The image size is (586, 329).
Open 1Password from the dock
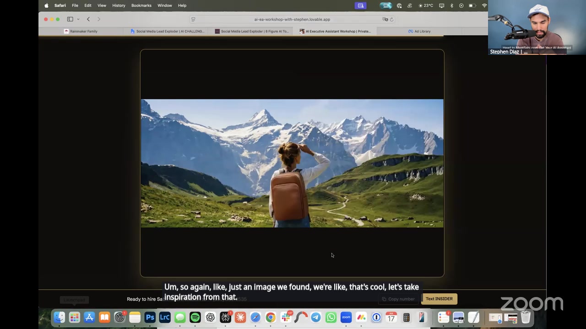click(376, 317)
